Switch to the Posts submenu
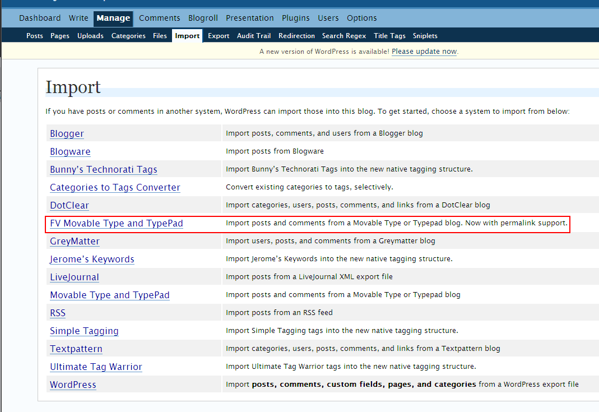The height and width of the screenshot is (412, 599). coord(34,35)
